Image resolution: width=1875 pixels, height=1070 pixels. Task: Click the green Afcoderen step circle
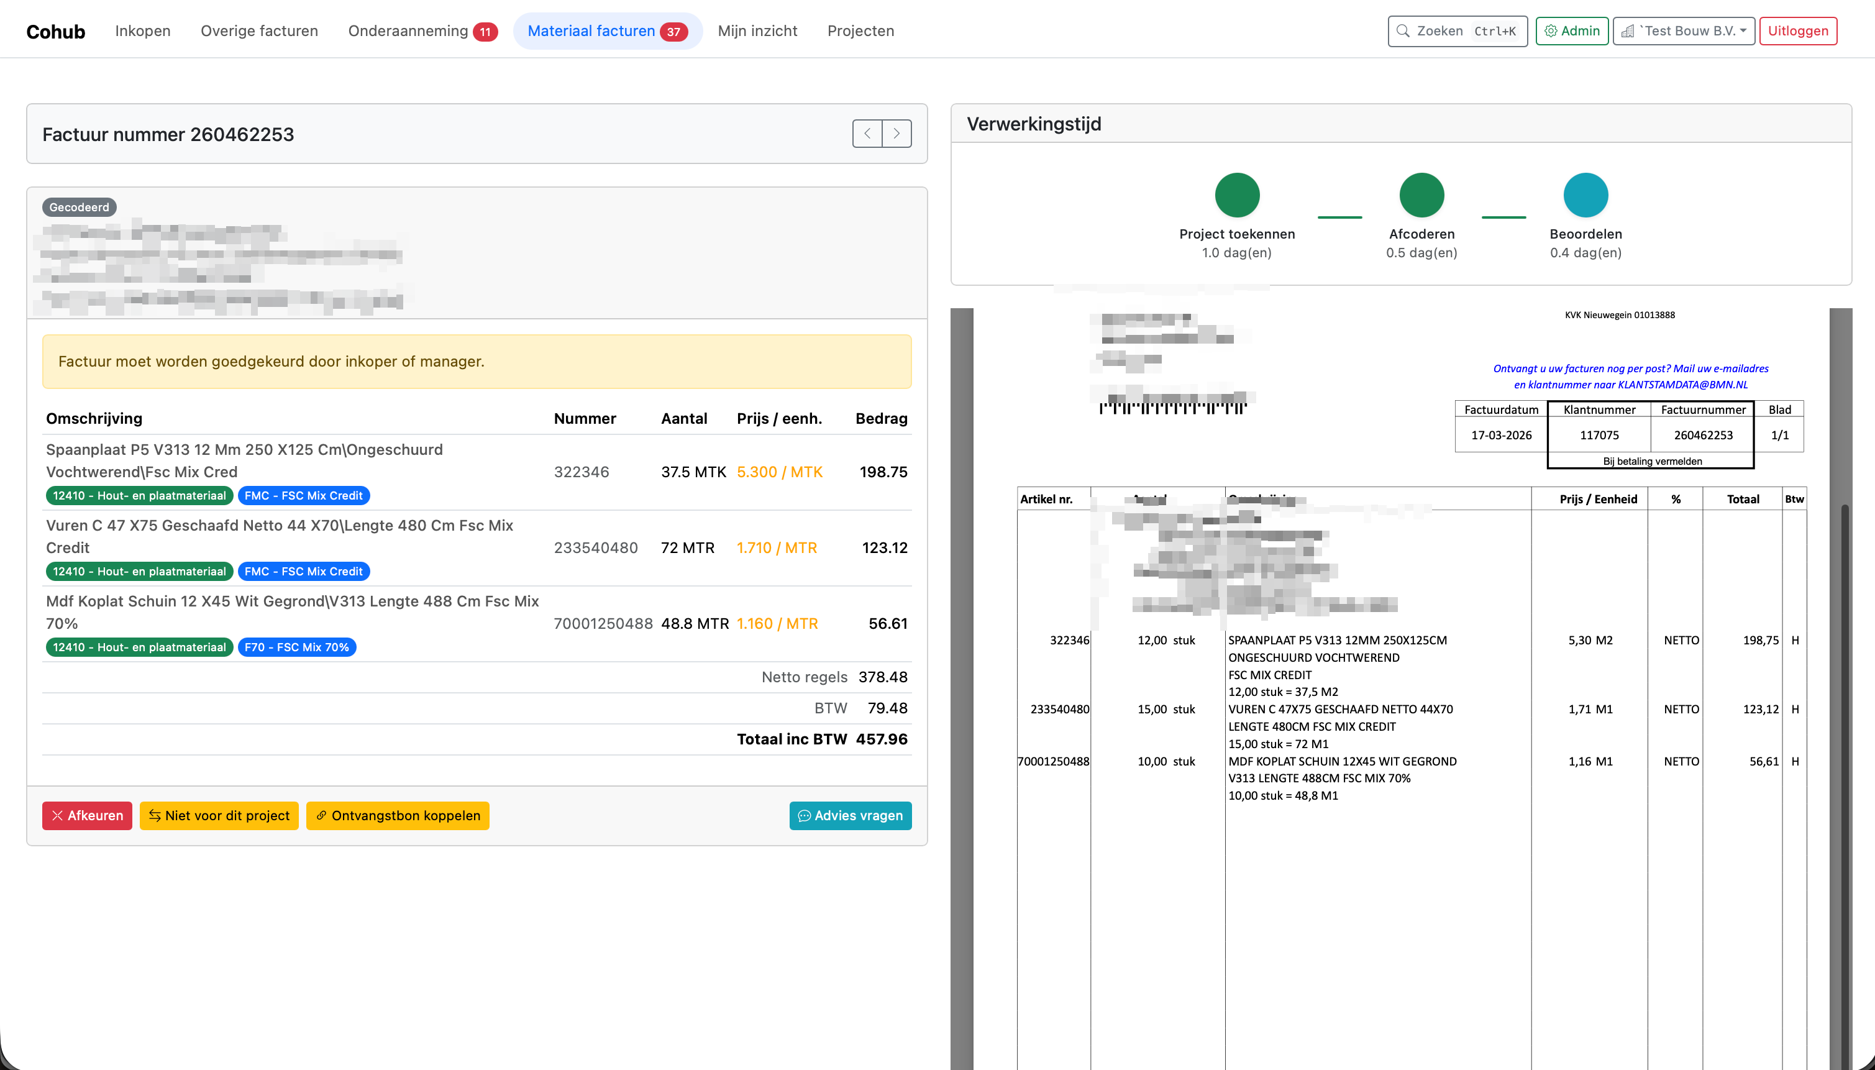(1421, 194)
